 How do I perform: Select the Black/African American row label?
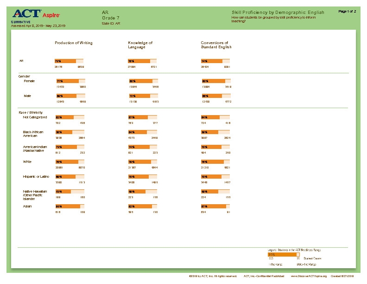(x=33, y=134)
